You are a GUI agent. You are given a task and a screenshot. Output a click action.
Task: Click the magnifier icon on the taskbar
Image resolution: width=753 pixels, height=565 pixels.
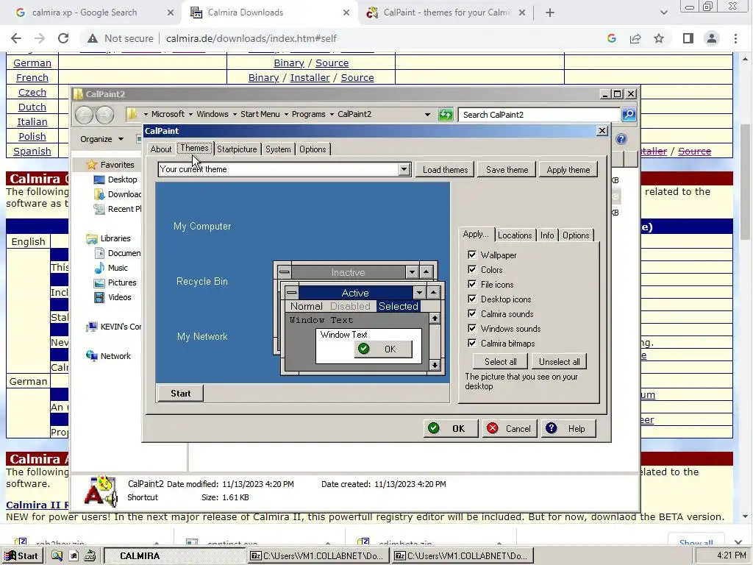pos(57,556)
